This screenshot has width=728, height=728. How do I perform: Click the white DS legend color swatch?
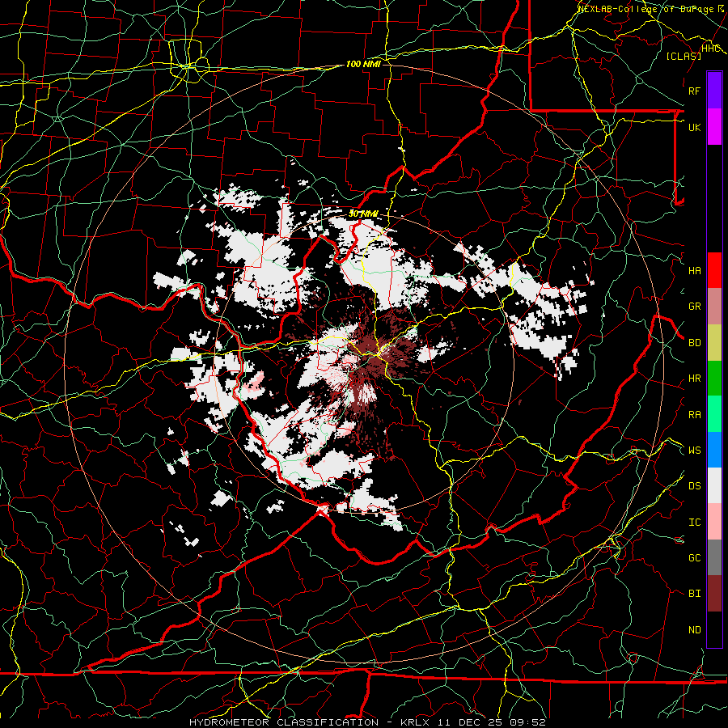coord(714,485)
